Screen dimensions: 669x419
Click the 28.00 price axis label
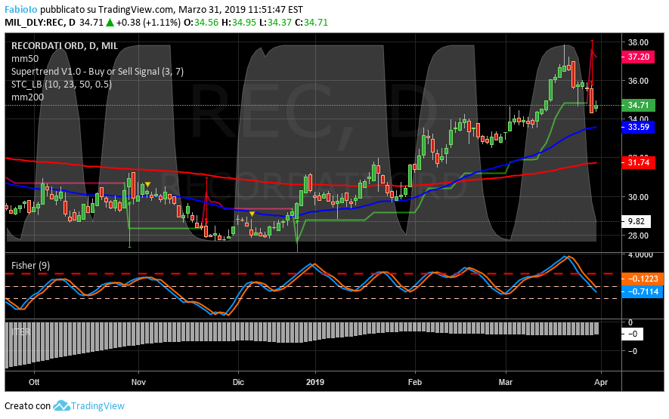pos(638,236)
